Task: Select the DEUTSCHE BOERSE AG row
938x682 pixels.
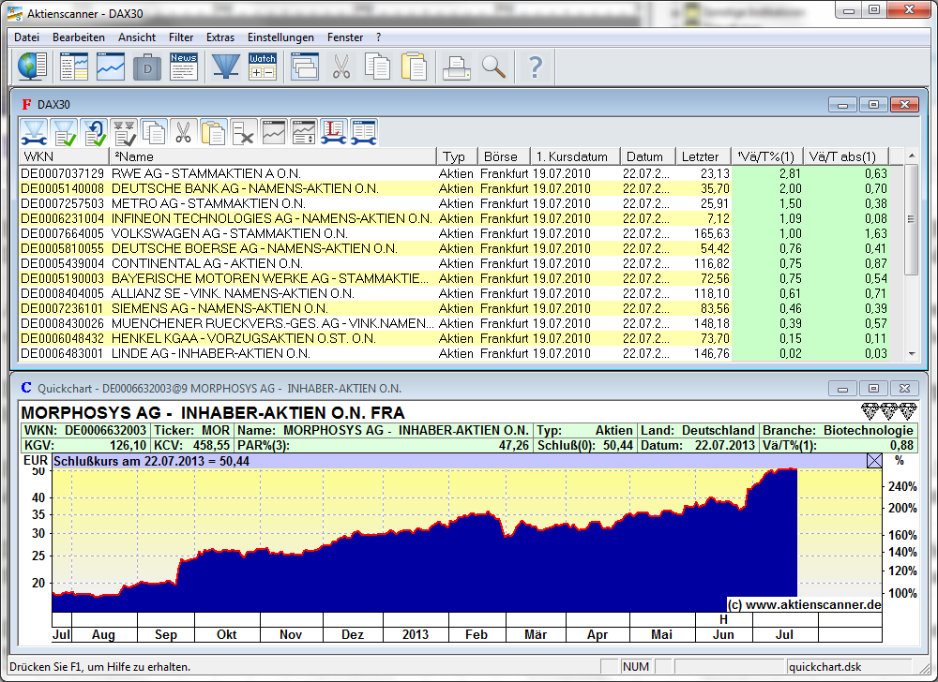Action: click(x=453, y=248)
